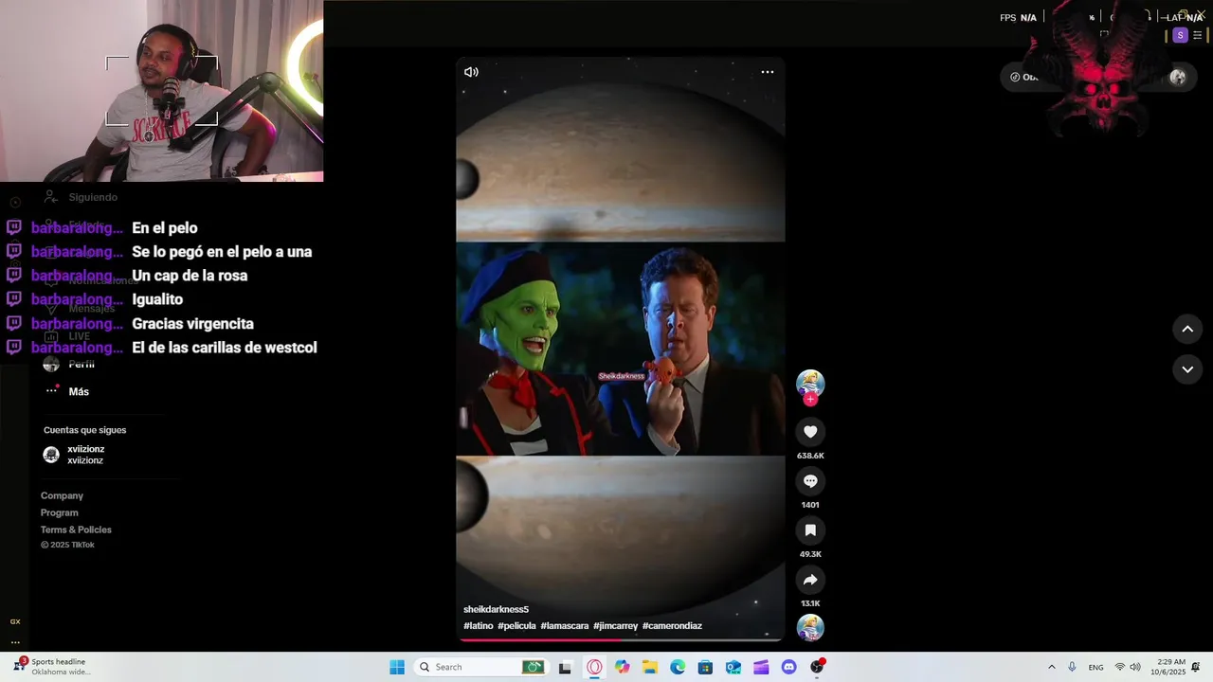This screenshot has width=1213, height=682.
Task: Switch to Opera GX on taskbar
Action: (594, 667)
